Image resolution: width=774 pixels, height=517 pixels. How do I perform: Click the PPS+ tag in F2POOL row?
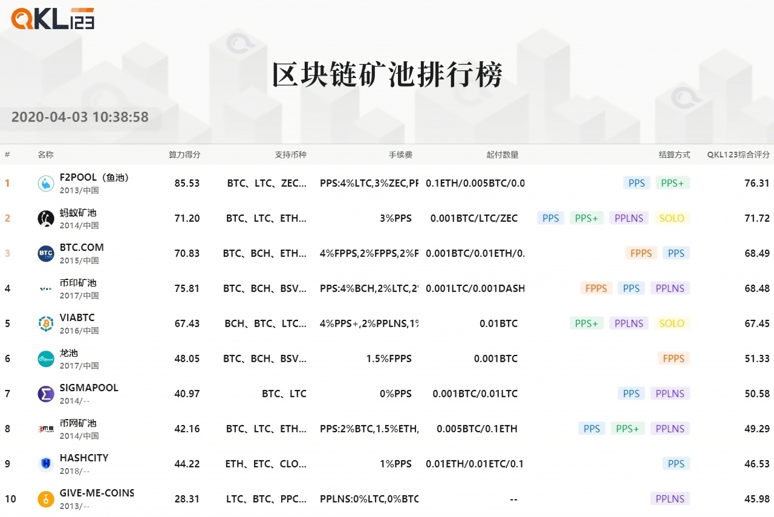pos(672,183)
